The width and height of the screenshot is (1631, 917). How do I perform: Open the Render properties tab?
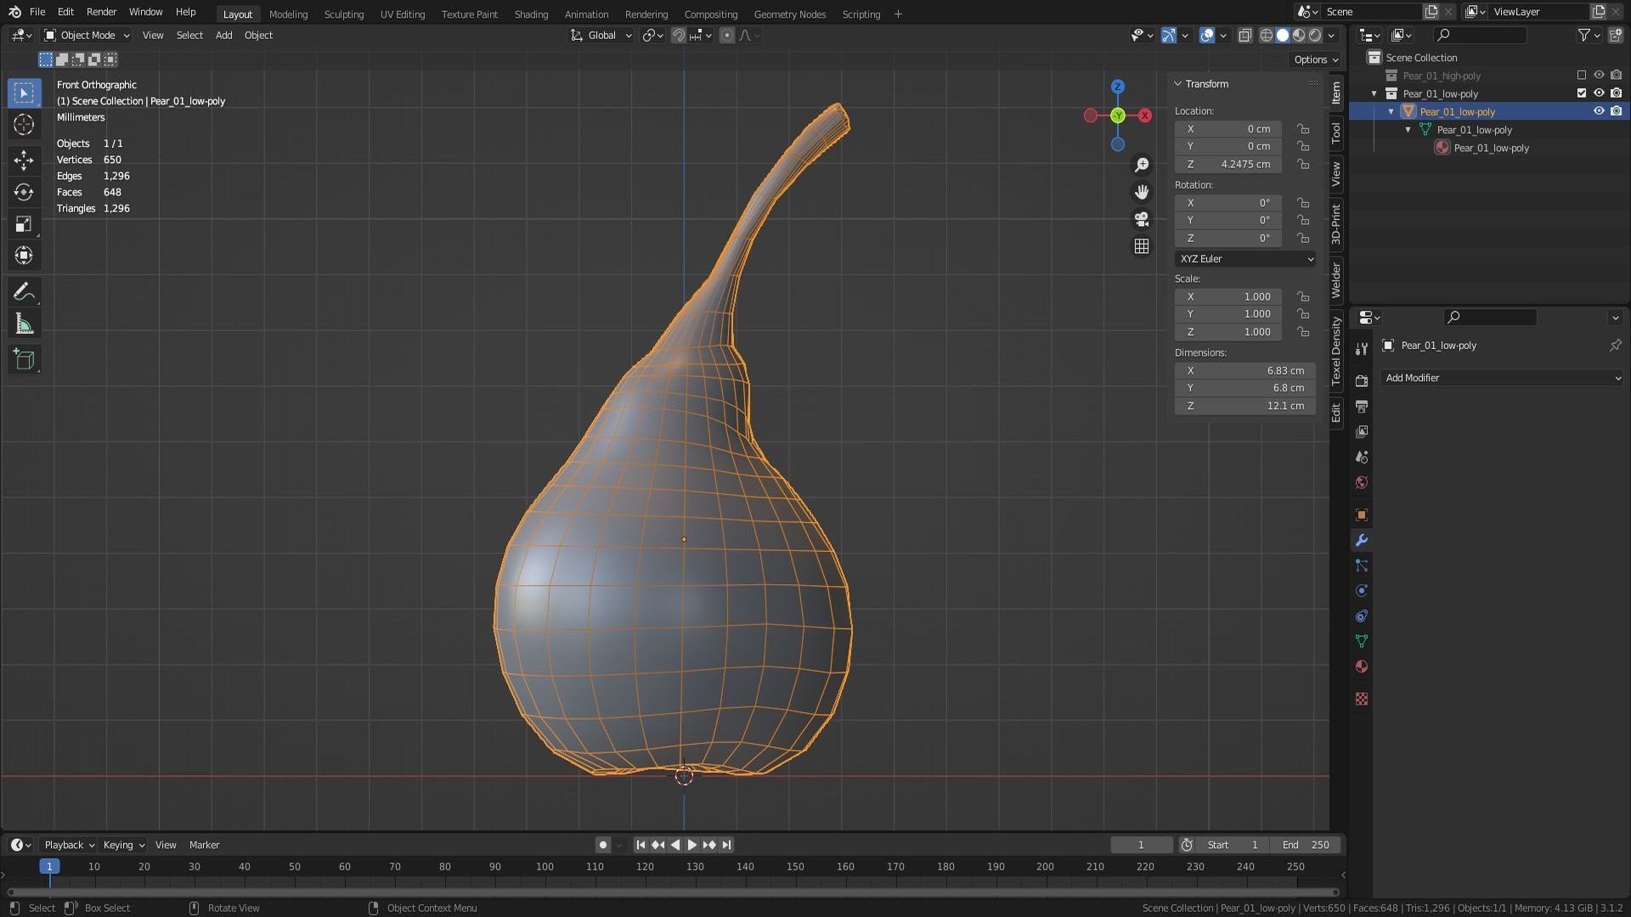[x=1362, y=381]
